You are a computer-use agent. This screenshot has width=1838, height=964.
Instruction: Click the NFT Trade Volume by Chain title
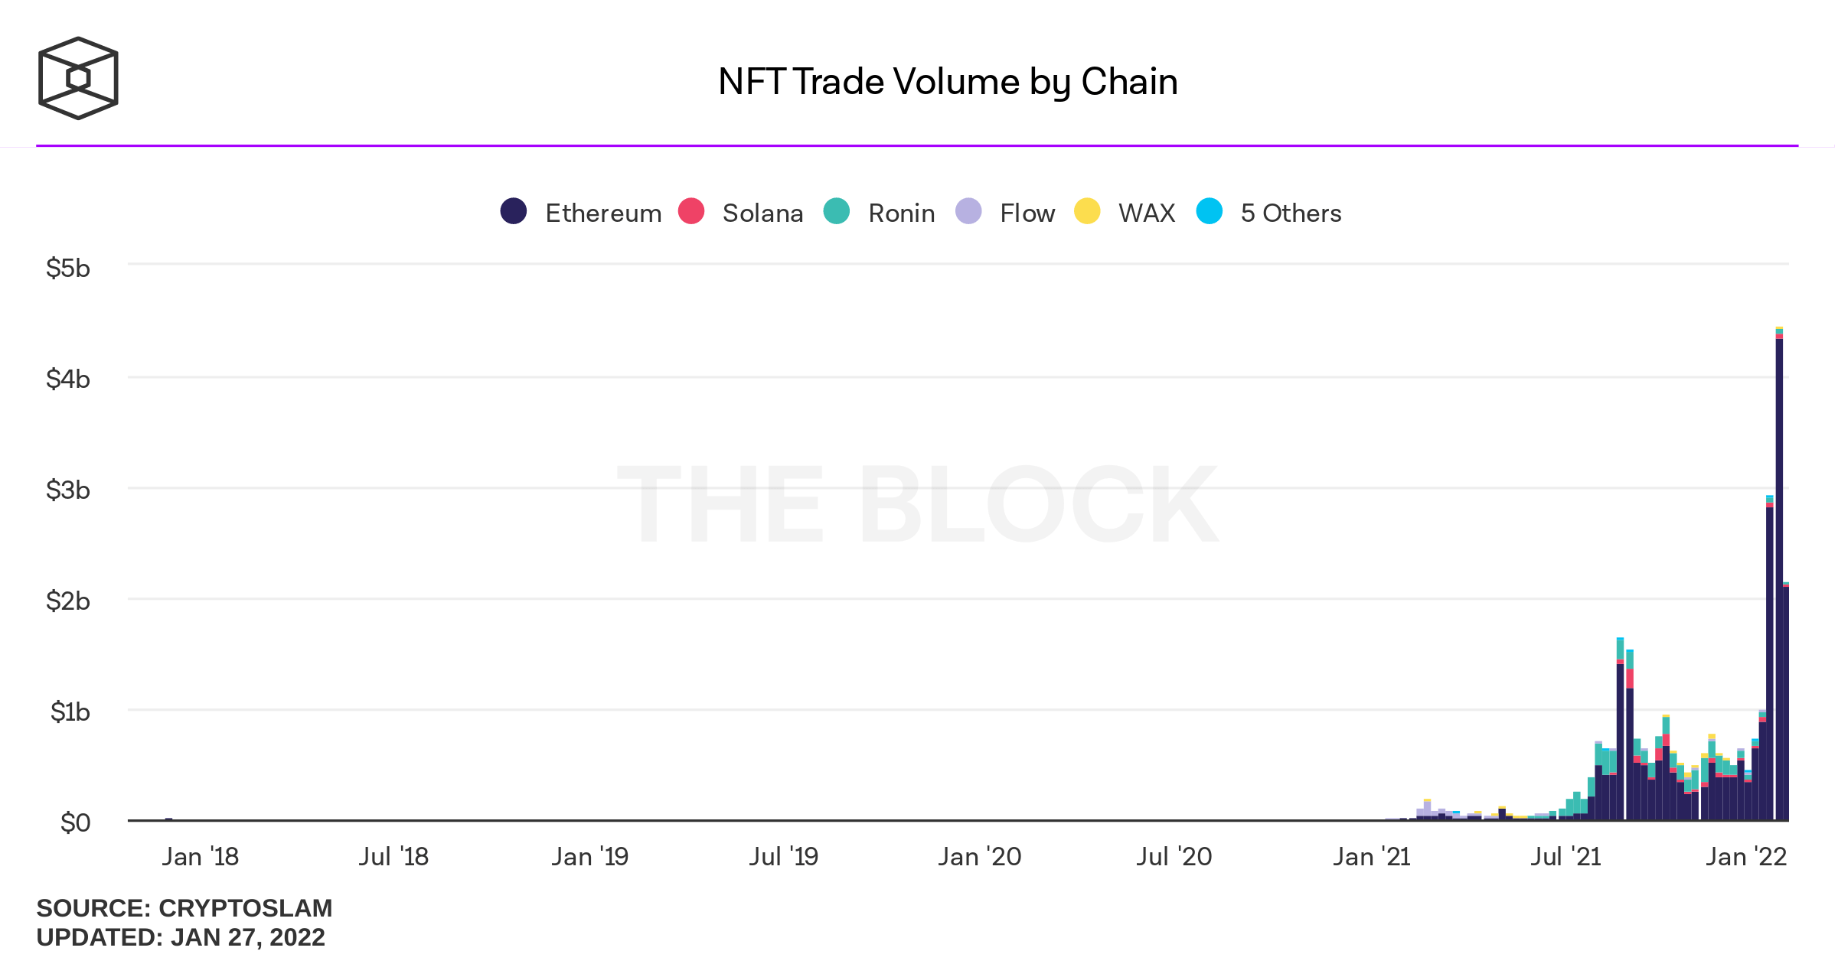[948, 81]
